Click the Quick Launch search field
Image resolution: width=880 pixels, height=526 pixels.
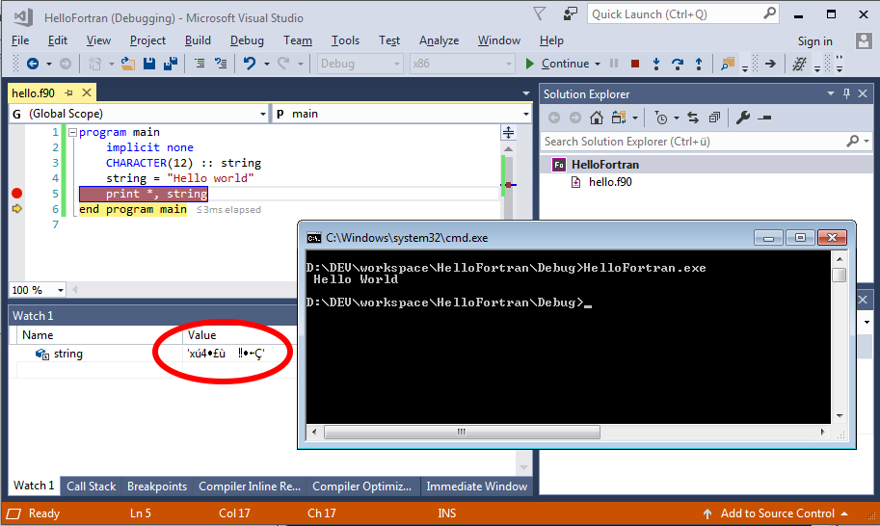coord(683,14)
